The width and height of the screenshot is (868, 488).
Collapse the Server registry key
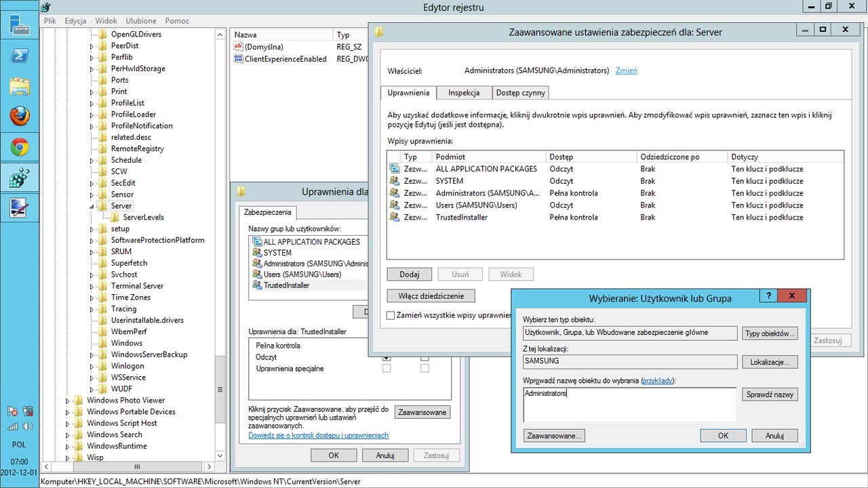(92, 206)
